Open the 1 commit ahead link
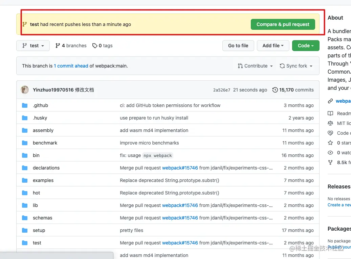This screenshot has width=351, height=259. (x=71, y=66)
